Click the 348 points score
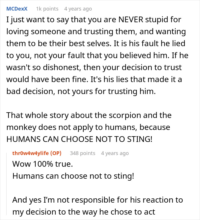The height and width of the screenshot is (220, 200). click(x=83, y=153)
